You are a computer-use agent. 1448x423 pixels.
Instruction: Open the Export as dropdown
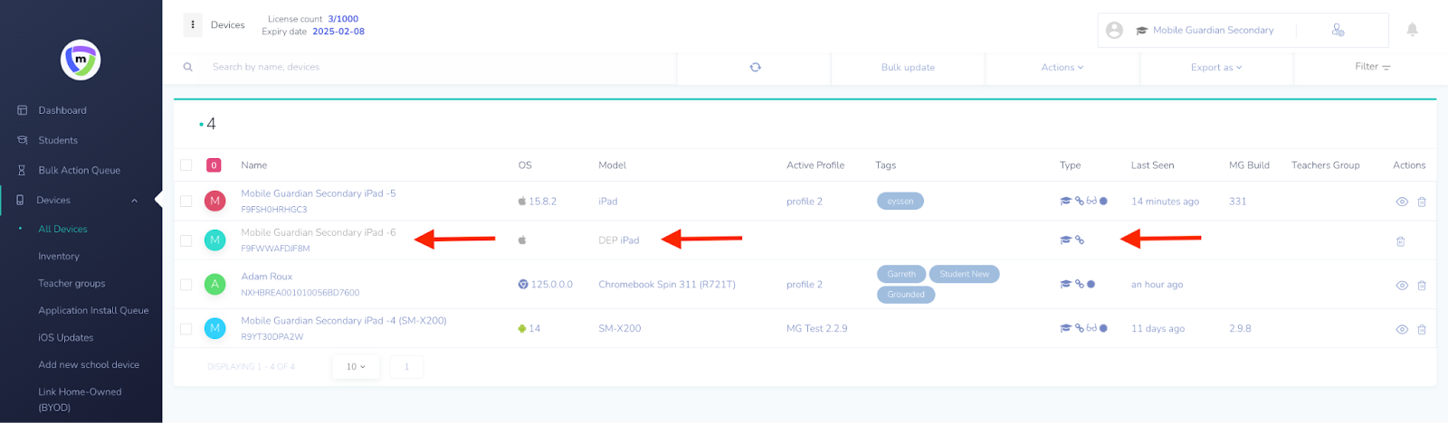1216,68
